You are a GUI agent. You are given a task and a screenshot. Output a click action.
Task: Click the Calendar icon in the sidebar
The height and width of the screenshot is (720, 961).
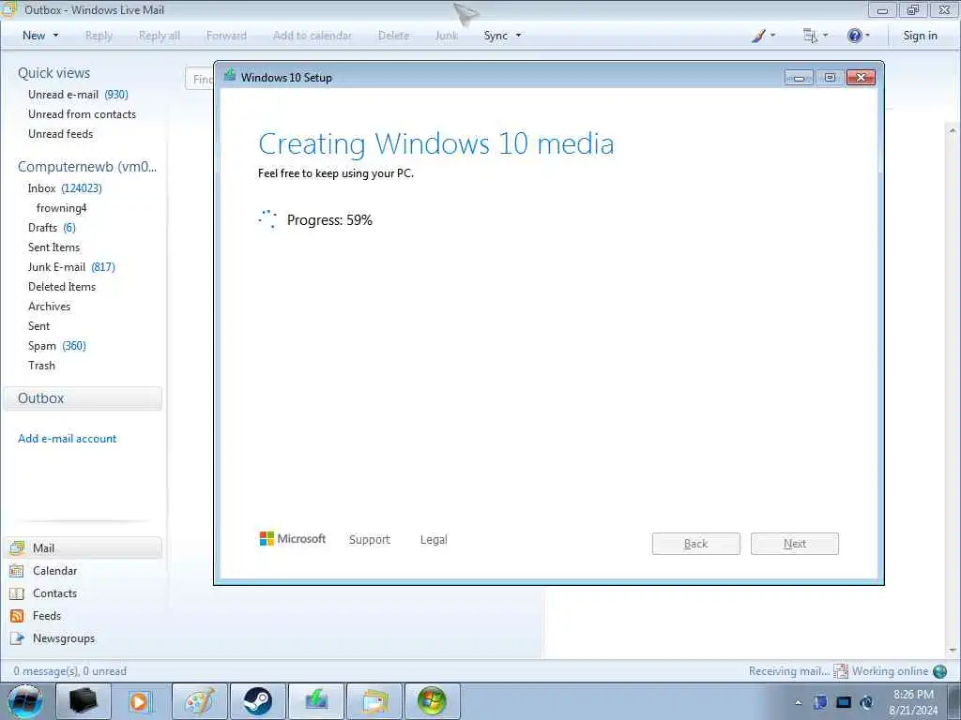click(17, 571)
